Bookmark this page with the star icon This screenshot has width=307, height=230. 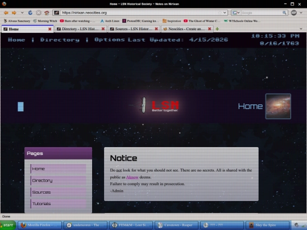tap(219, 12)
